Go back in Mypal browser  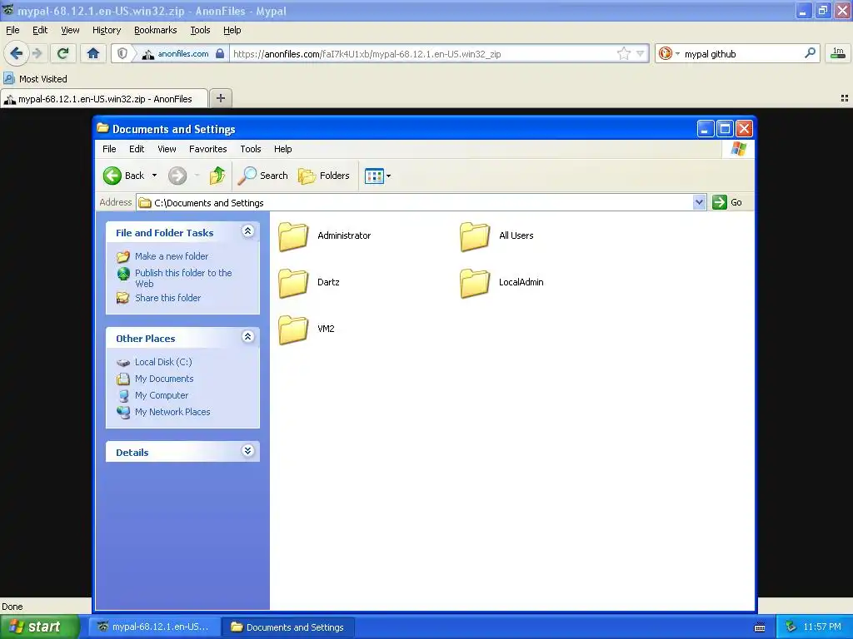tap(17, 53)
